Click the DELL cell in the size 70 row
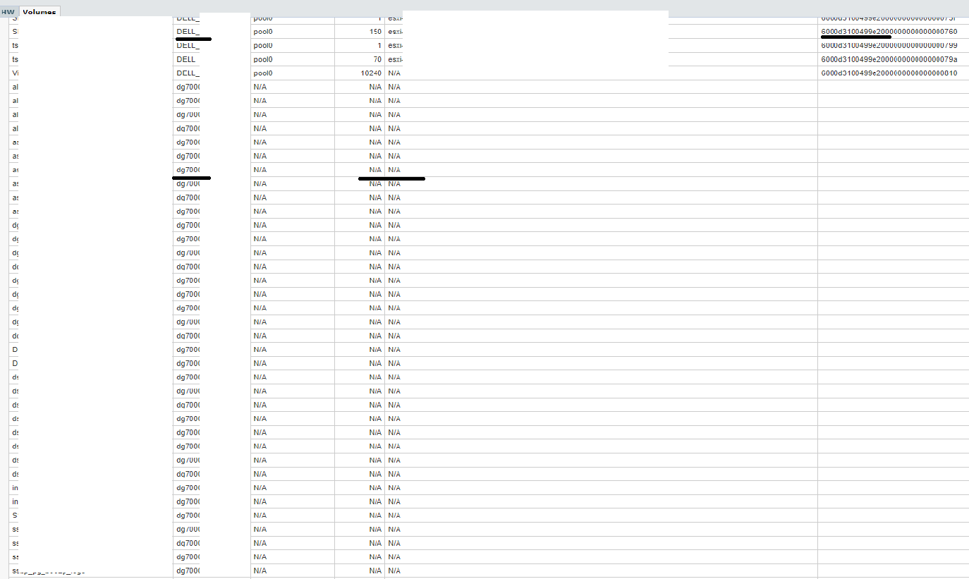Screen dimensions: 969x579 (186, 59)
